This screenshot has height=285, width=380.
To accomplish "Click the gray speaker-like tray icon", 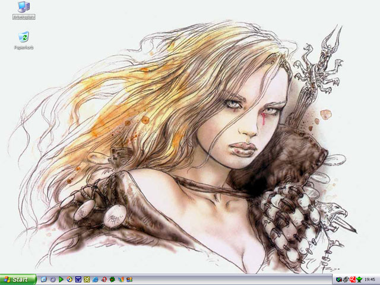I will [x=346, y=280].
